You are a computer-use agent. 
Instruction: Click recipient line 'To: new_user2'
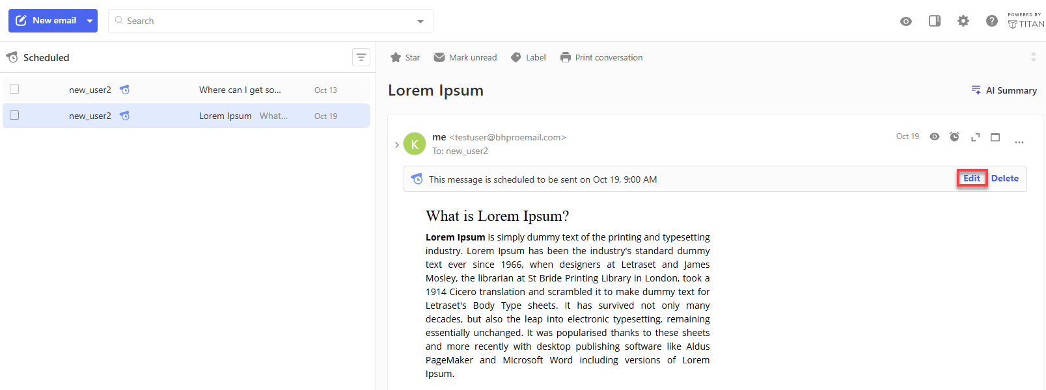pyautogui.click(x=460, y=151)
